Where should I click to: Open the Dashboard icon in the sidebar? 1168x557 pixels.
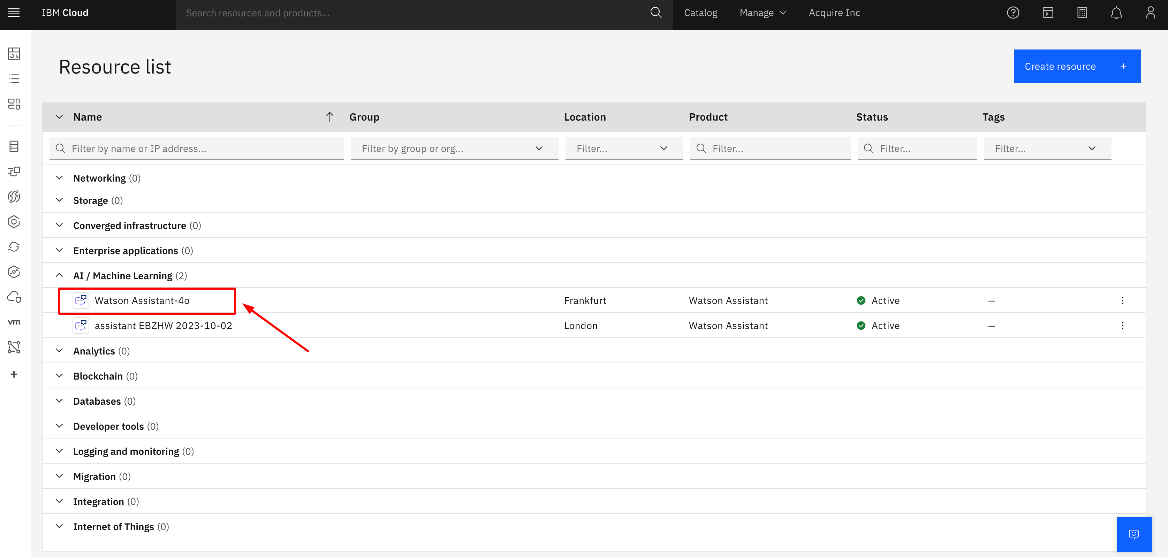(14, 53)
